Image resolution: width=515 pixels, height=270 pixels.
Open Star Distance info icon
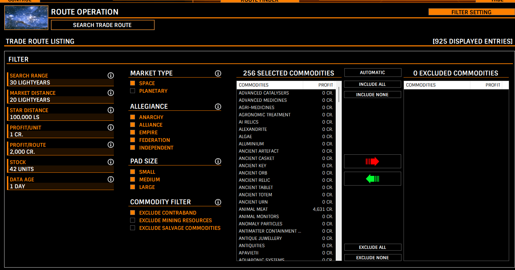pos(111,110)
